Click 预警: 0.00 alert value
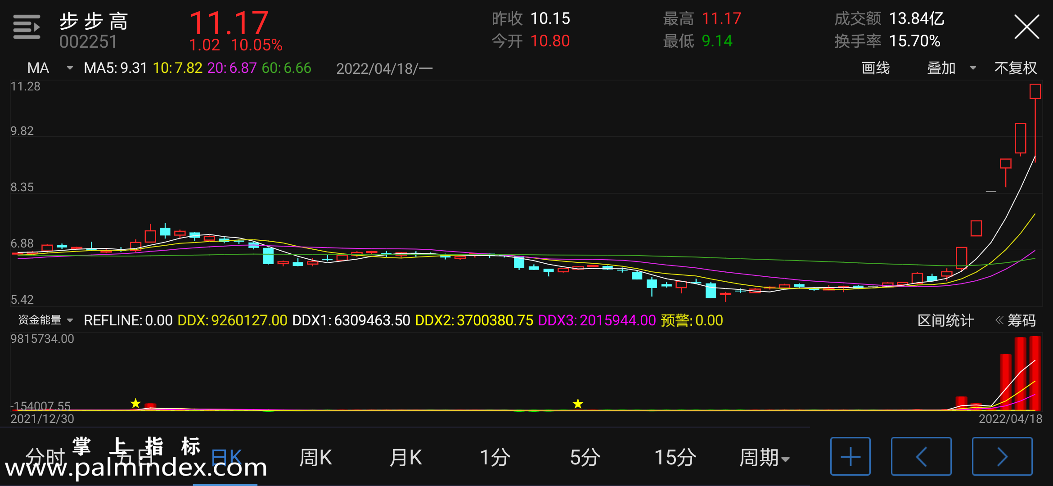Screen dimensions: 1053x486 click(x=692, y=320)
